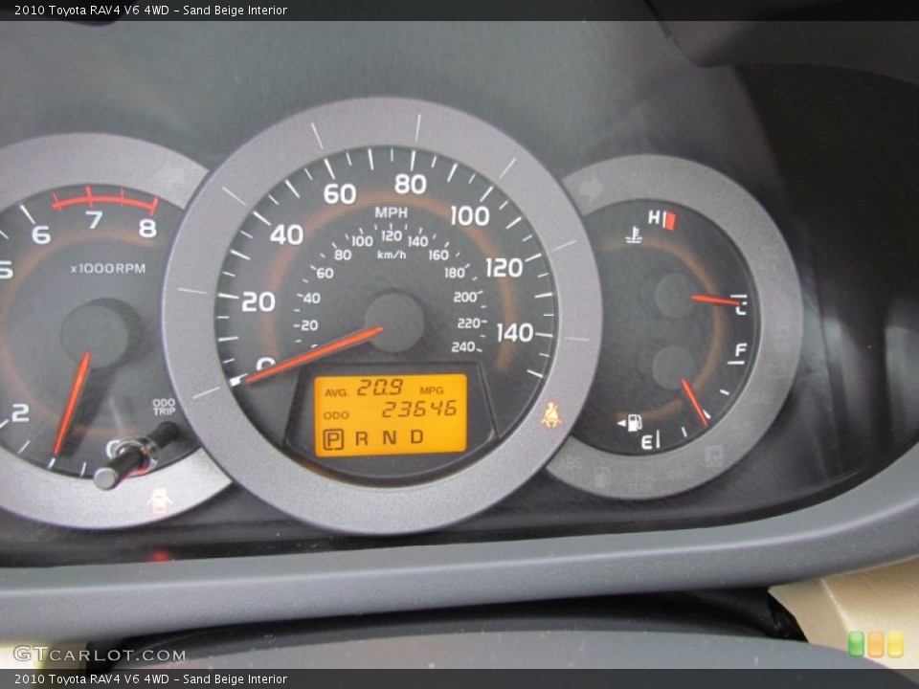Click the engine coolant temperature icon

(634, 235)
